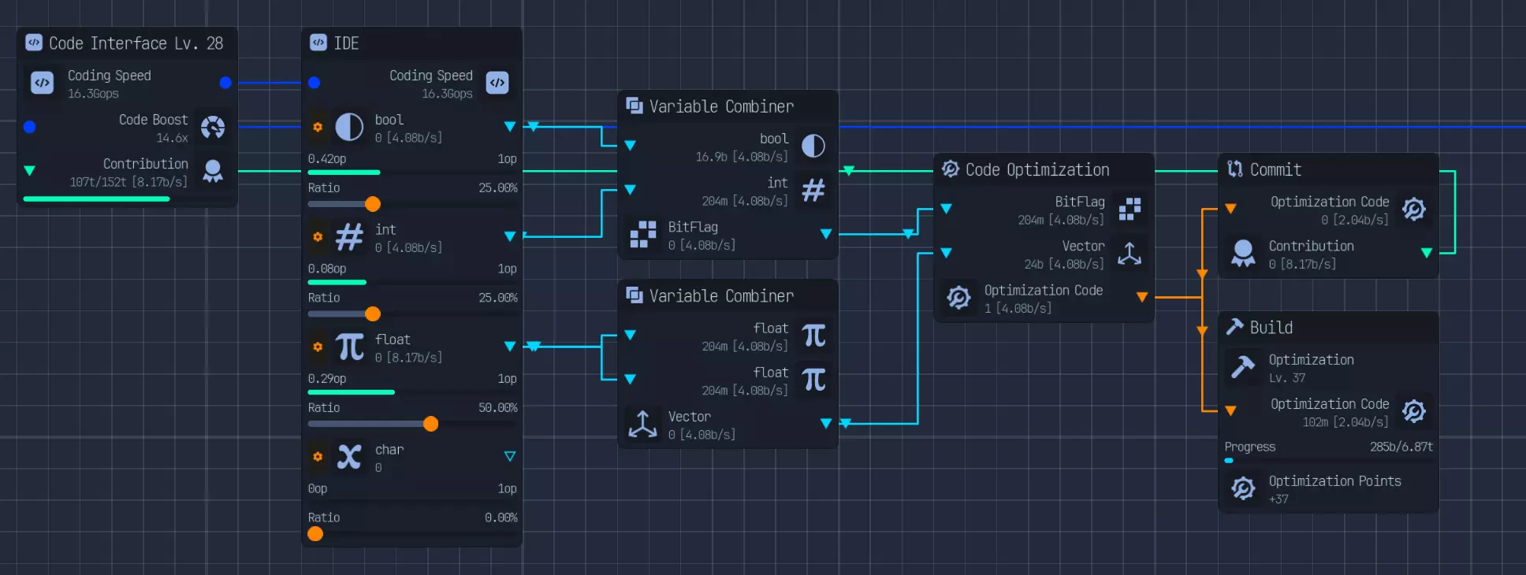Click the 'Code Optimization' node title

click(x=1037, y=170)
